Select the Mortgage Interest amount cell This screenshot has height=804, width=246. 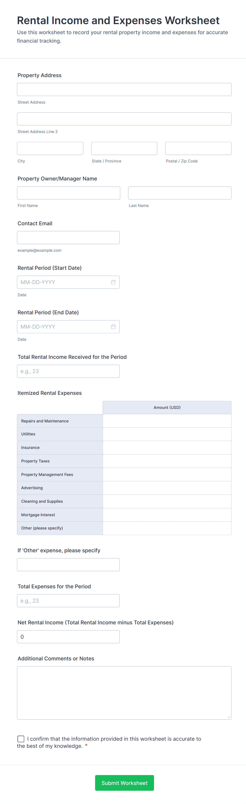tap(167, 515)
